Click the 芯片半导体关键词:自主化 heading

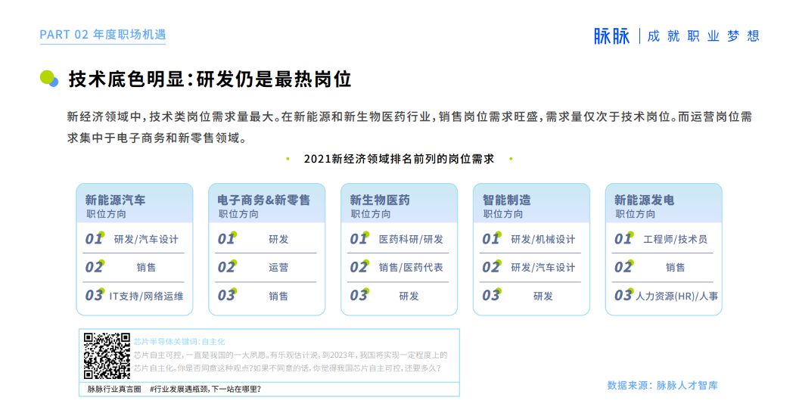point(179,341)
